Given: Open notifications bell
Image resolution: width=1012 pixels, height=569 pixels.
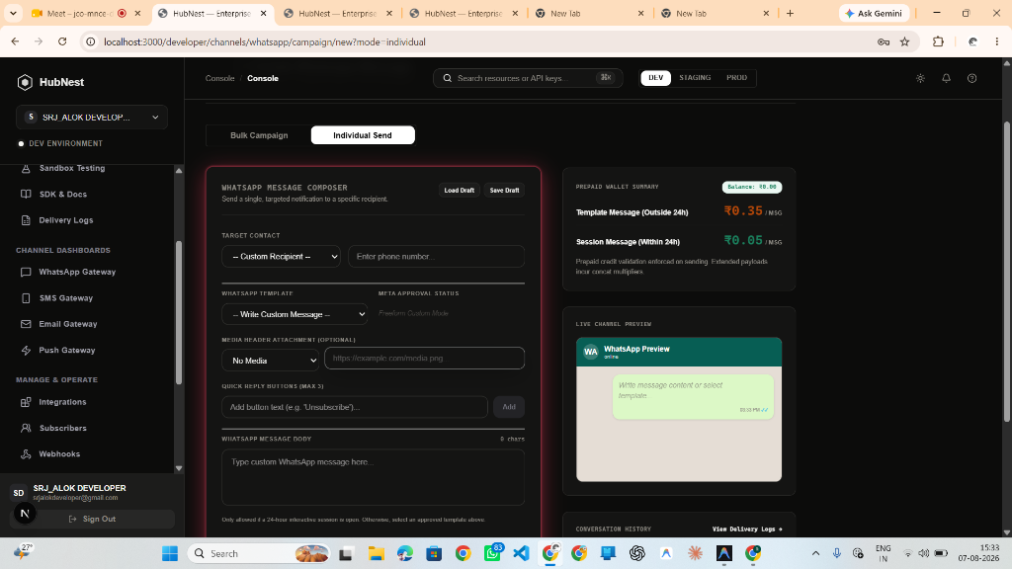Looking at the screenshot, I should [946, 78].
